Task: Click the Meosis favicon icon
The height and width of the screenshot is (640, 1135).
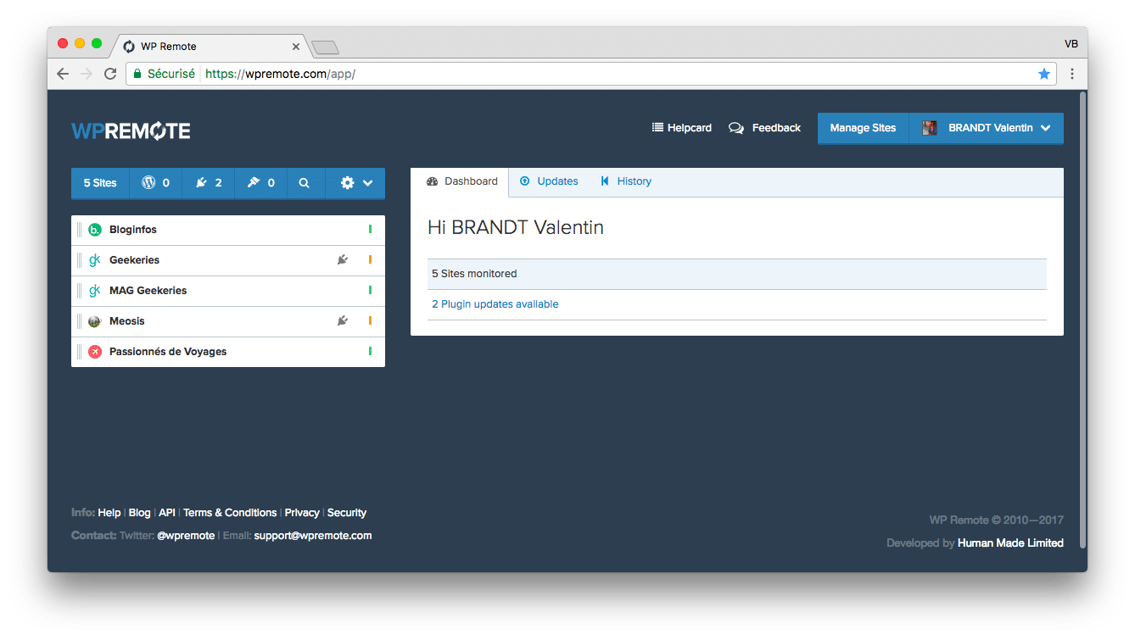Action: (x=95, y=321)
